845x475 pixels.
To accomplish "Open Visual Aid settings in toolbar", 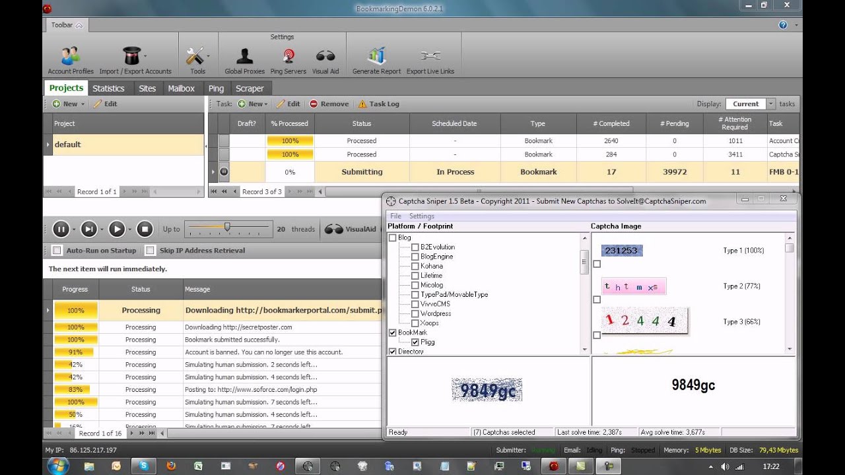I will click(x=325, y=60).
